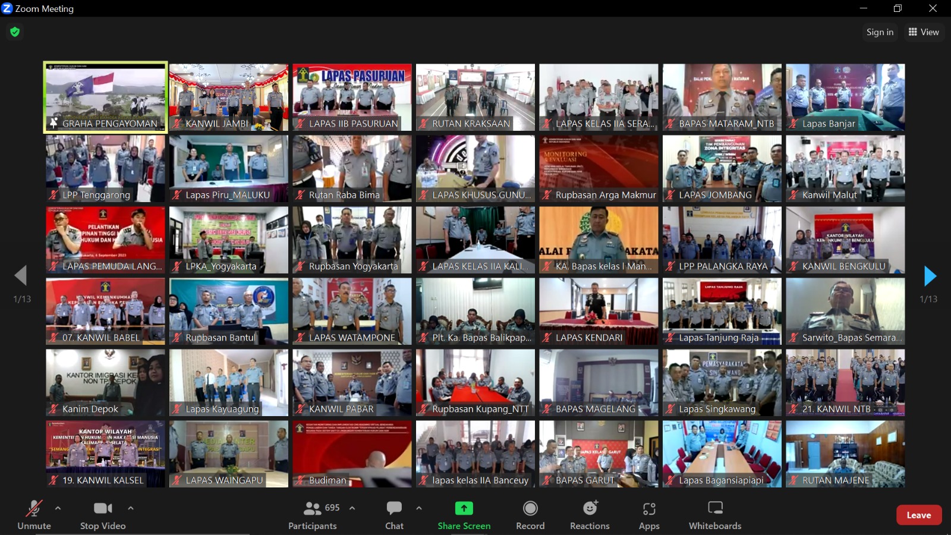Start recording the meeting
The image size is (951, 535).
(x=530, y=515)
